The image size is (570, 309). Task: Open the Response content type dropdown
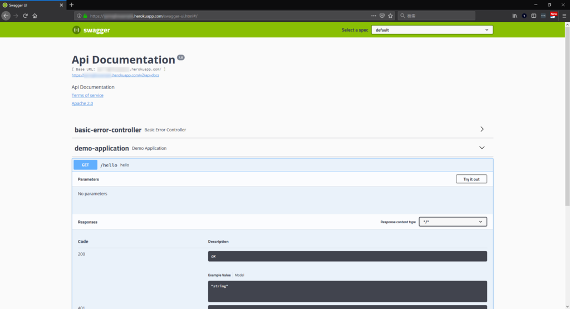(453, 222)
